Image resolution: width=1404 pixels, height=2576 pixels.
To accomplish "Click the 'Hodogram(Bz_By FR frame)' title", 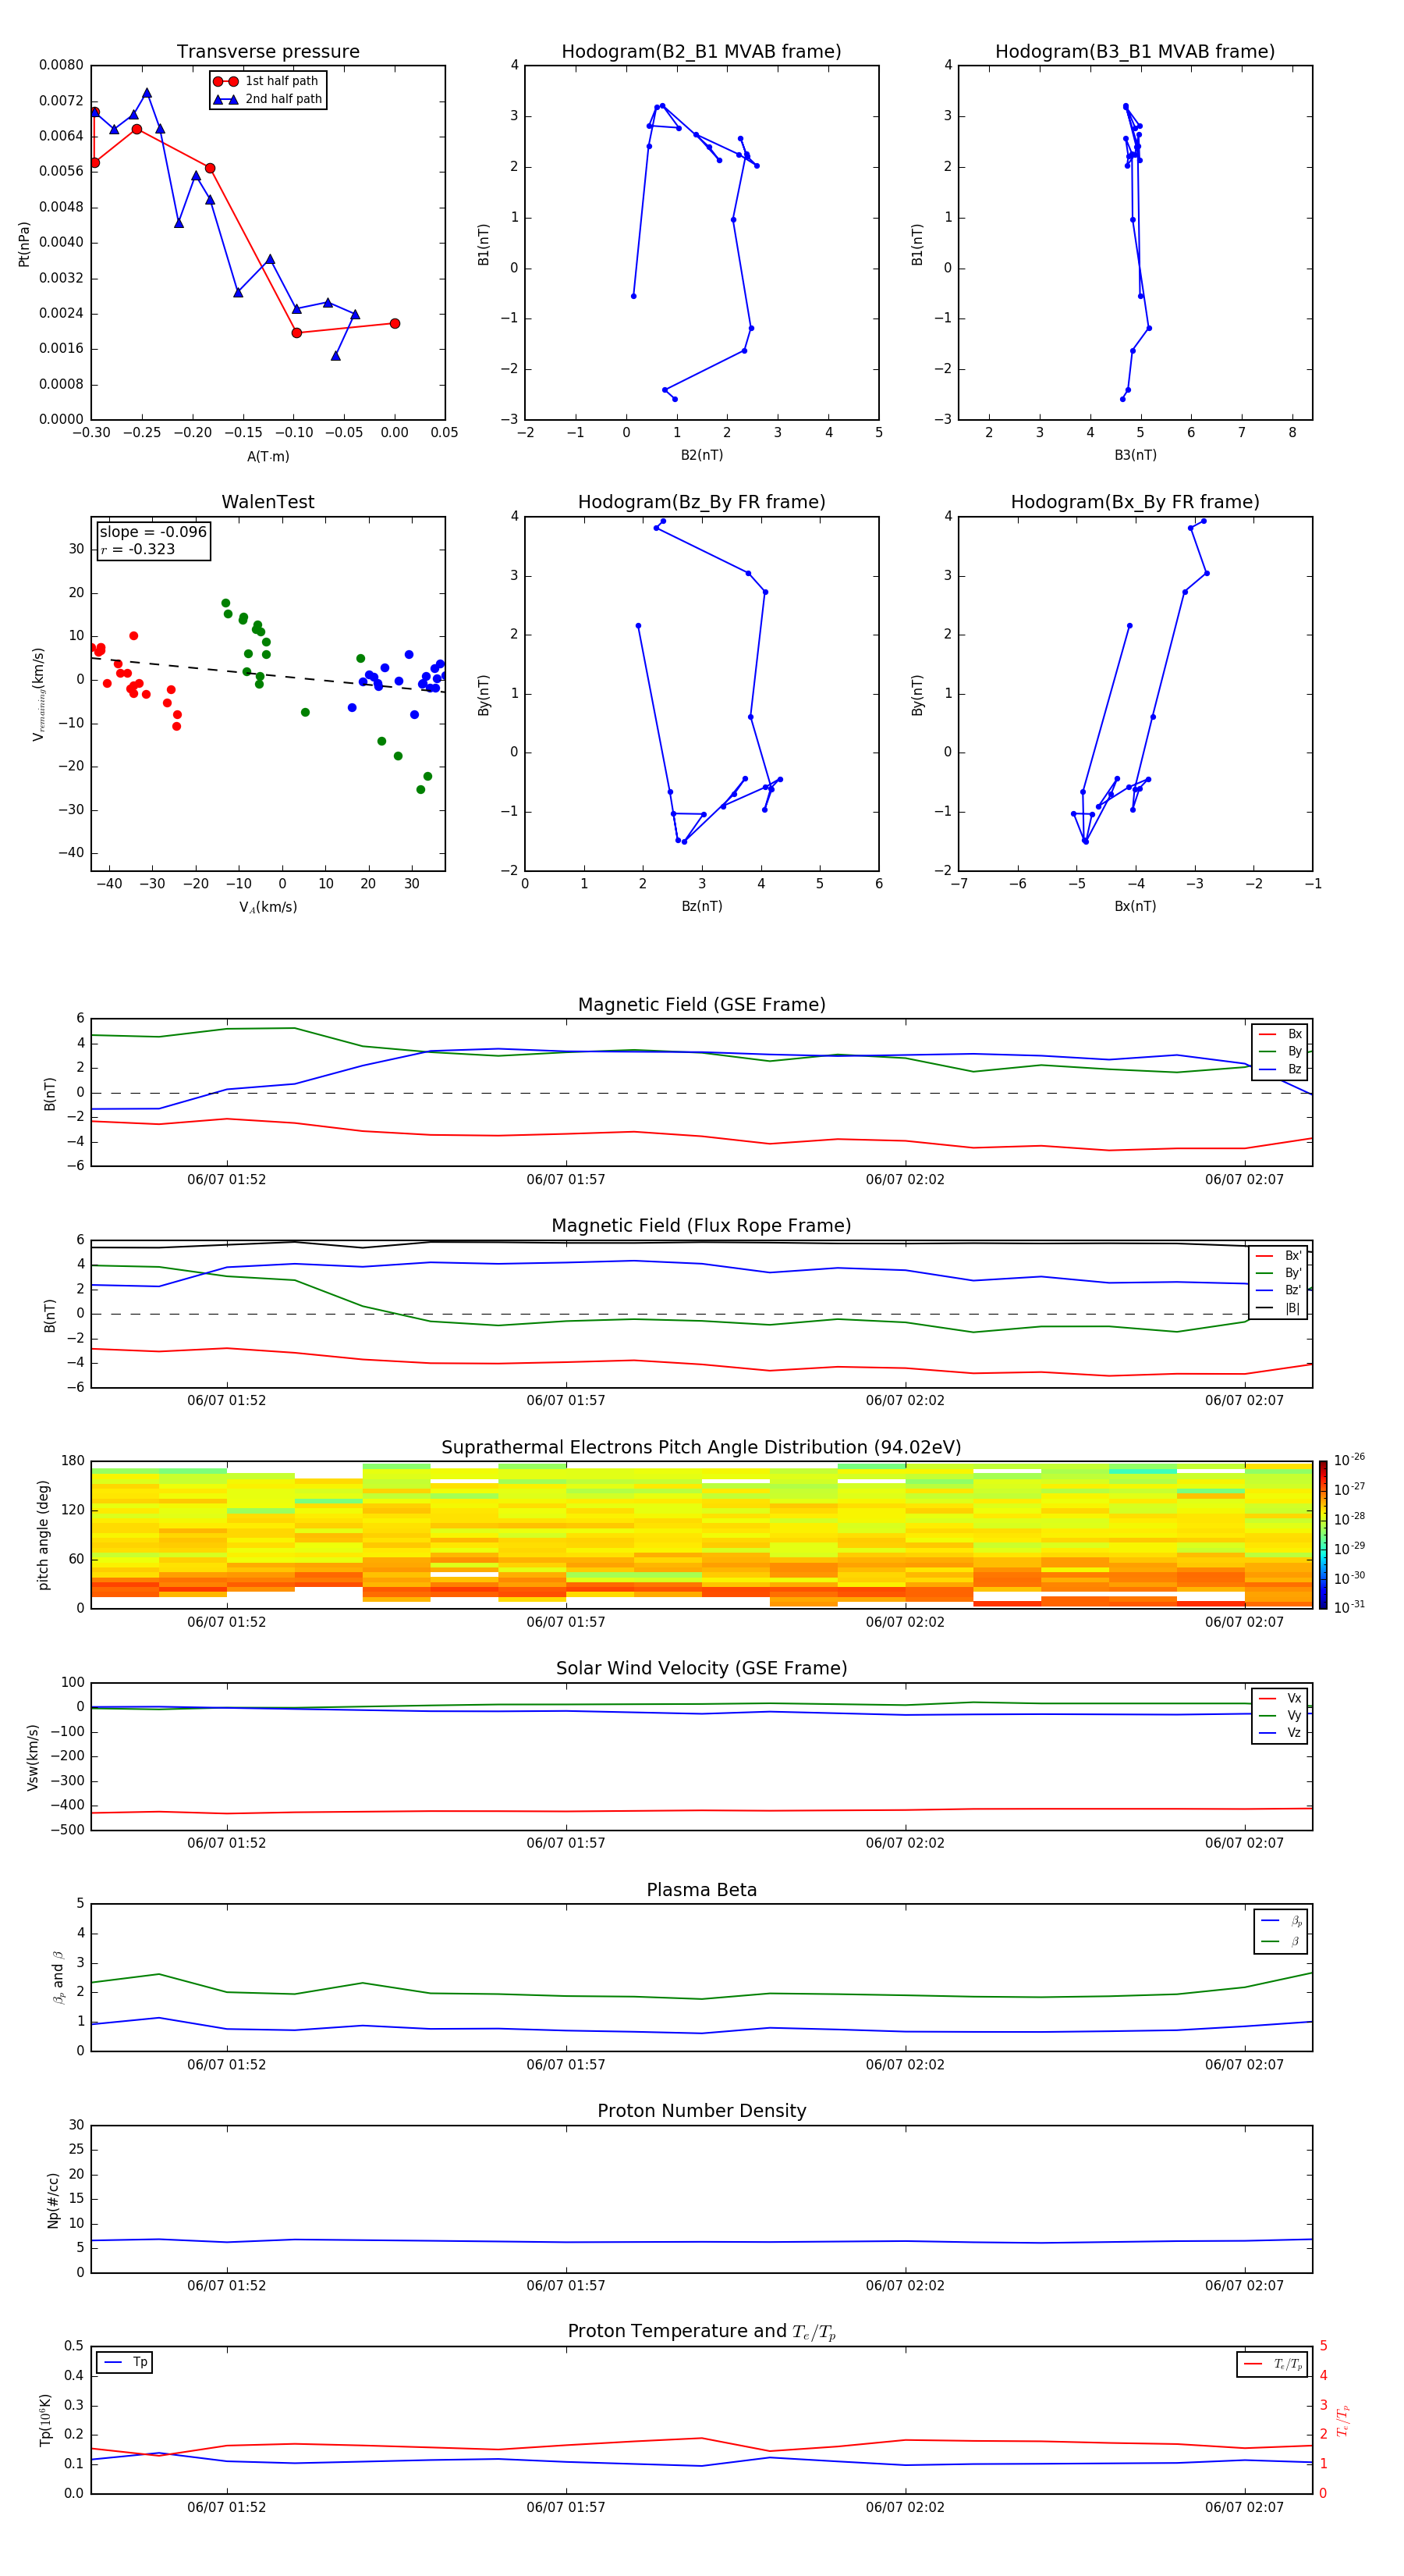I will pos(701,502).
